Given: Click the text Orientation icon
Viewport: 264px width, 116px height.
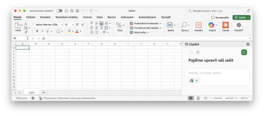Looking at the screenshot, I should tap(105, 32).
